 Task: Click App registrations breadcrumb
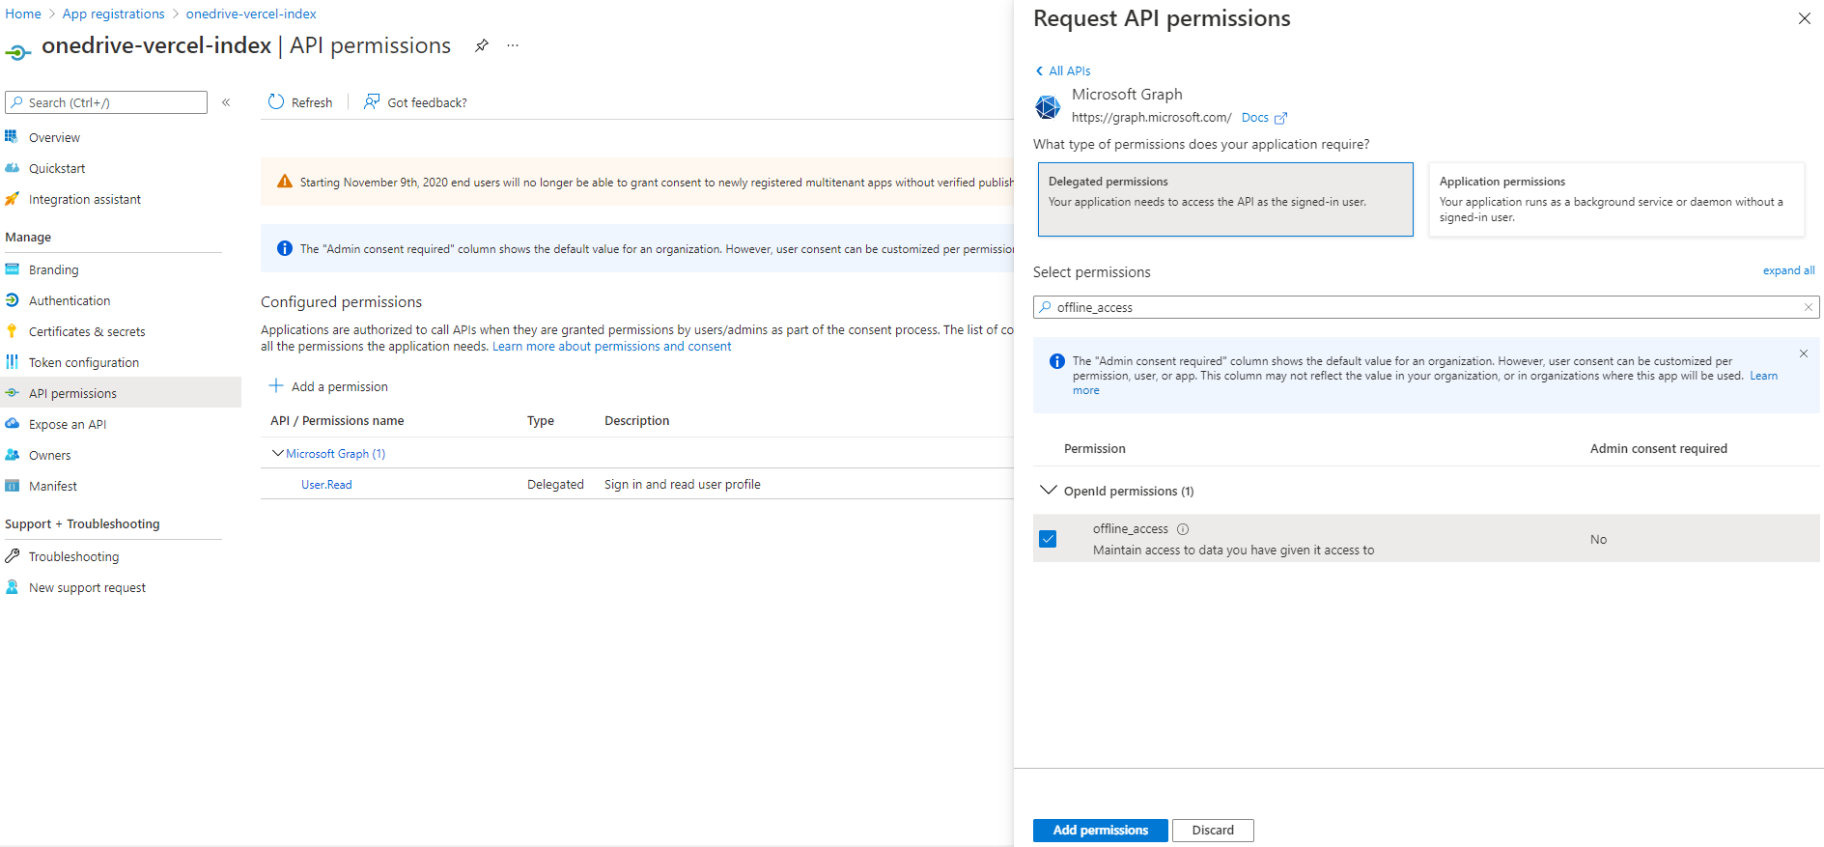(x=114, y=14)
